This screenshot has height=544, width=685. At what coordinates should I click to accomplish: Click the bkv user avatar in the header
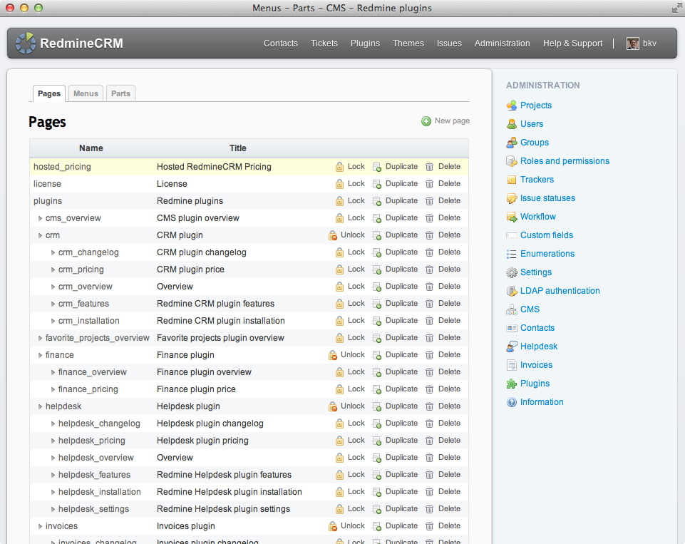(632, 43)
